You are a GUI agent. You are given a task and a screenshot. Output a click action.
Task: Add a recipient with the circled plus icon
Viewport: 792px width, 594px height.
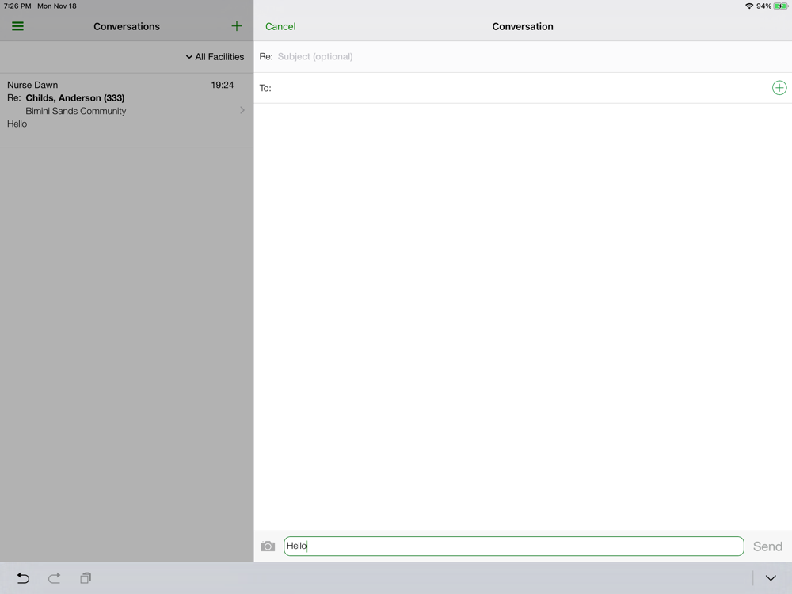click(x=779, y=88)
